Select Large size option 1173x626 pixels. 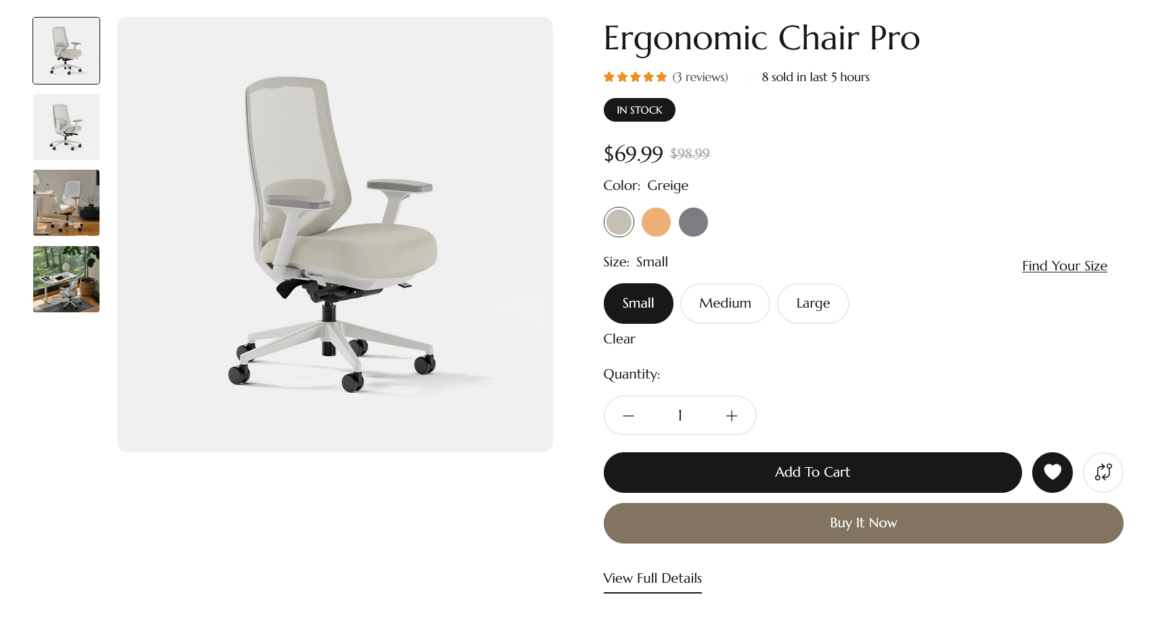[x=812, y=304]
